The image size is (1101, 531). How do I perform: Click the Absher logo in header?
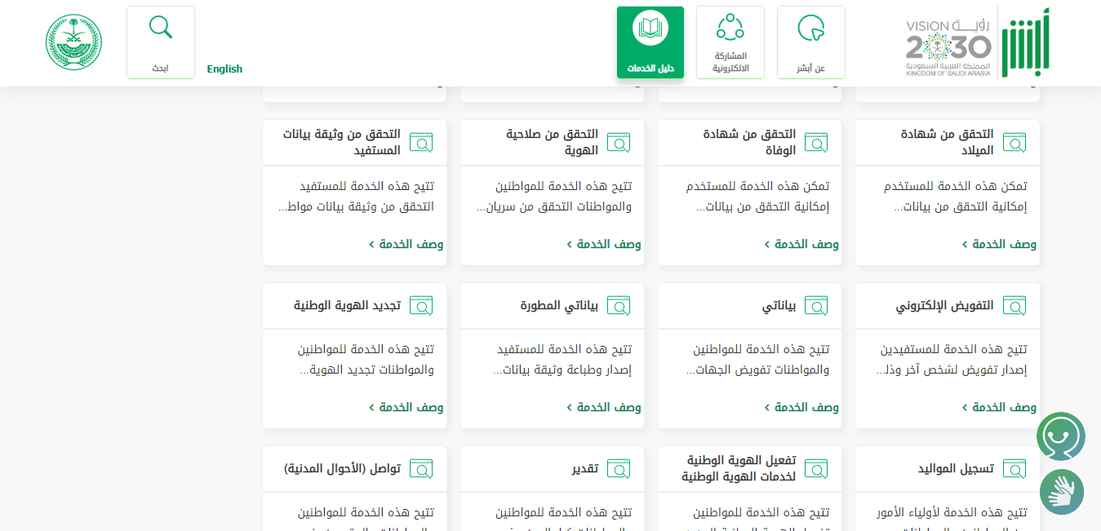click(x=1026, y=42)
